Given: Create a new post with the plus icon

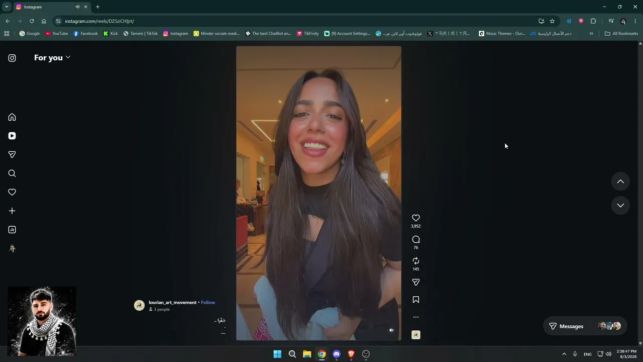Looking at the screenshot, I should click(x=12, y=211).
